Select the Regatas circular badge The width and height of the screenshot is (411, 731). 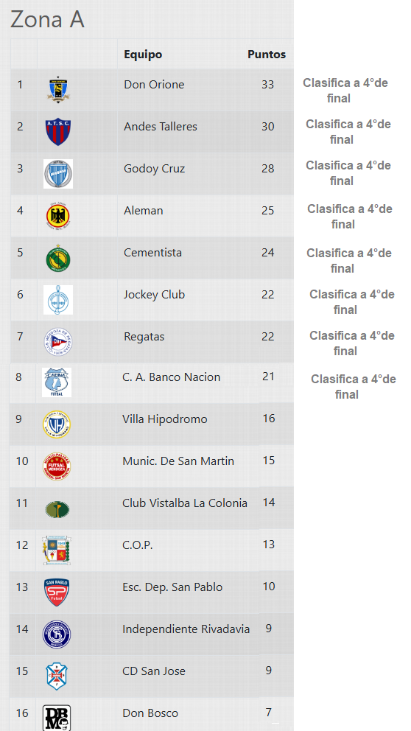[x=58, y=342]
